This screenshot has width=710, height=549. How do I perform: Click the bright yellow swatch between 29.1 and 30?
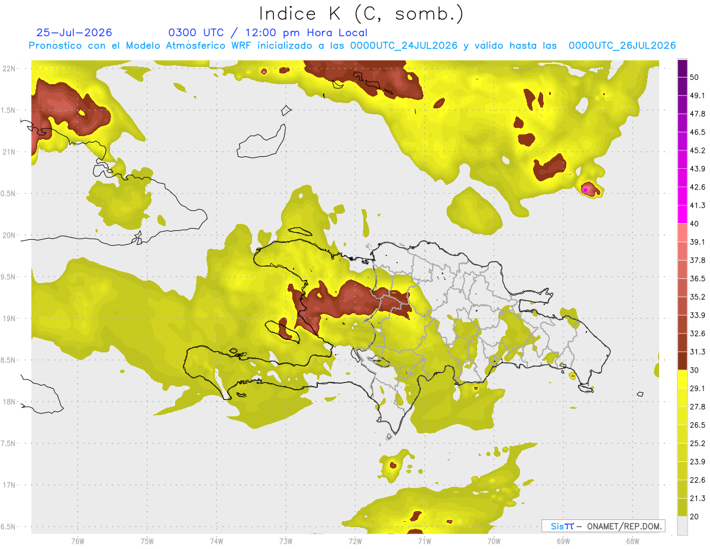pos(683,379)
